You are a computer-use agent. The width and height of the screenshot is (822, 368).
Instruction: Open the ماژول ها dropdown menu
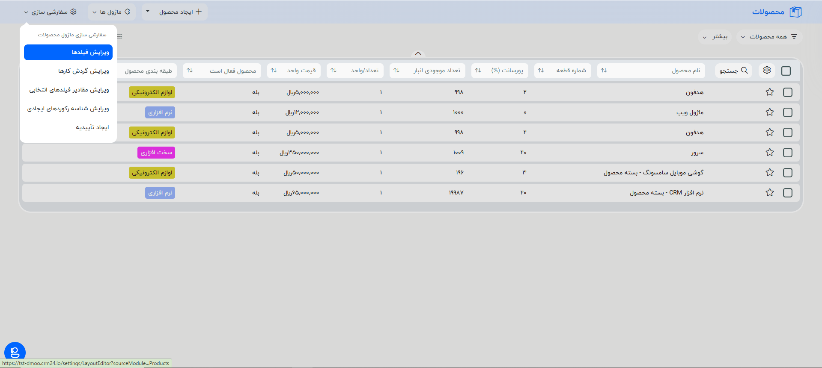click(x=111, y=12)
